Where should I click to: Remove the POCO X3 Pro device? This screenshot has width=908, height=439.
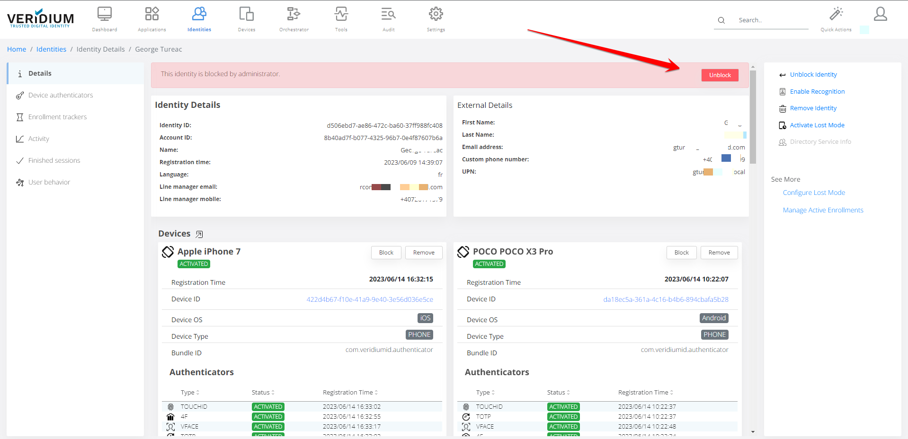click(719, 253)
